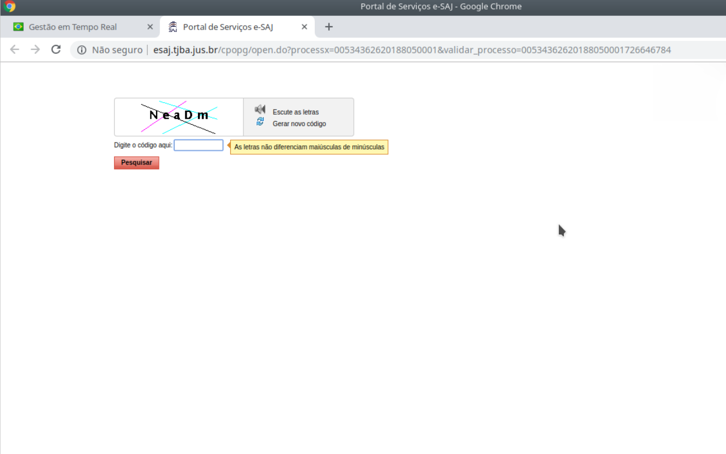Click the yellow tooltip about maiúsculas
The height and width of the screenshot is (454, 726).
pos(309,147)
